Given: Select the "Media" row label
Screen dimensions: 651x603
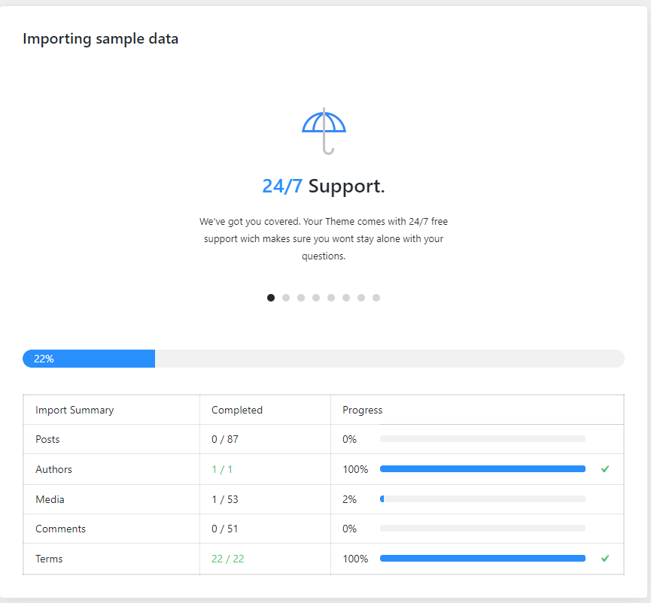Looking at the screenshot, I should 50,499.
